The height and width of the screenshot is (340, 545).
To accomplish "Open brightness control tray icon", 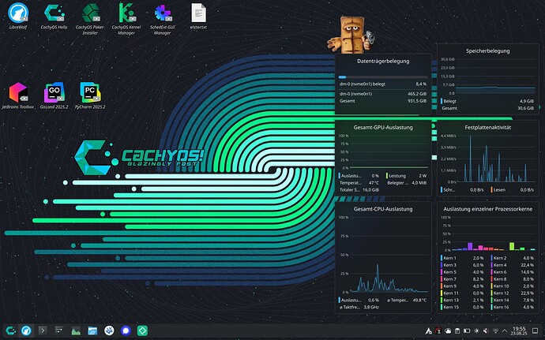I will tap(476, 331).
